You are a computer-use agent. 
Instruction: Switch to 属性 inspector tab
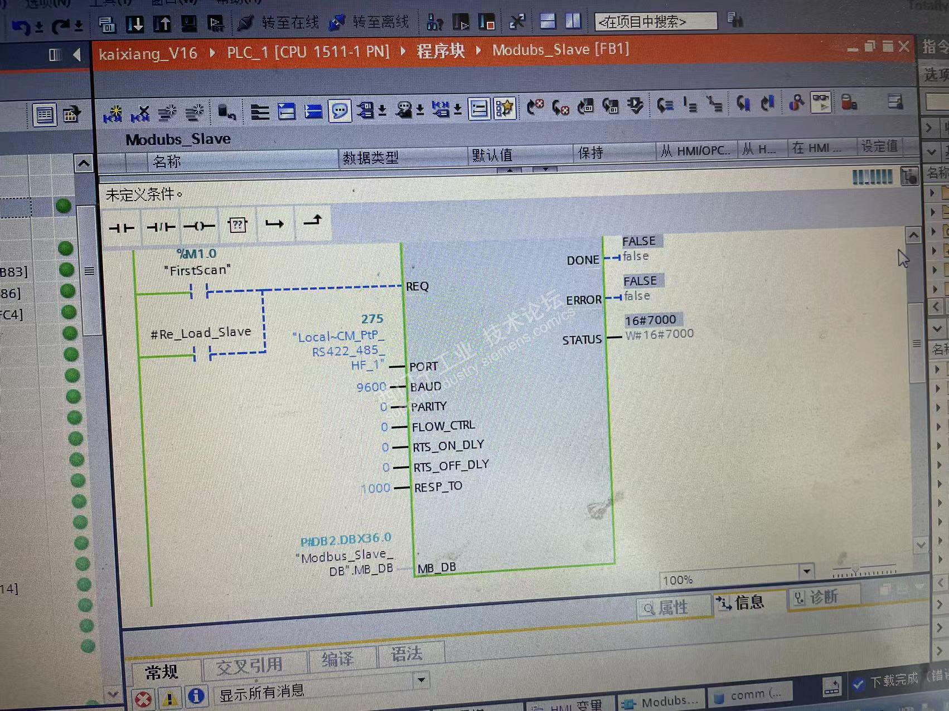point(673,607)
